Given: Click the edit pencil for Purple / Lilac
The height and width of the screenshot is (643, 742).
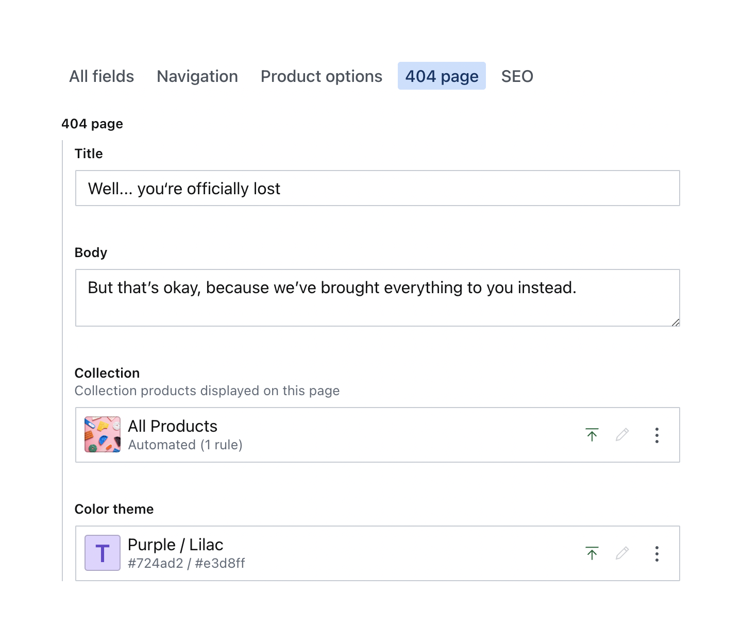Looking at the screenshot, I should (x=622, y=553).
